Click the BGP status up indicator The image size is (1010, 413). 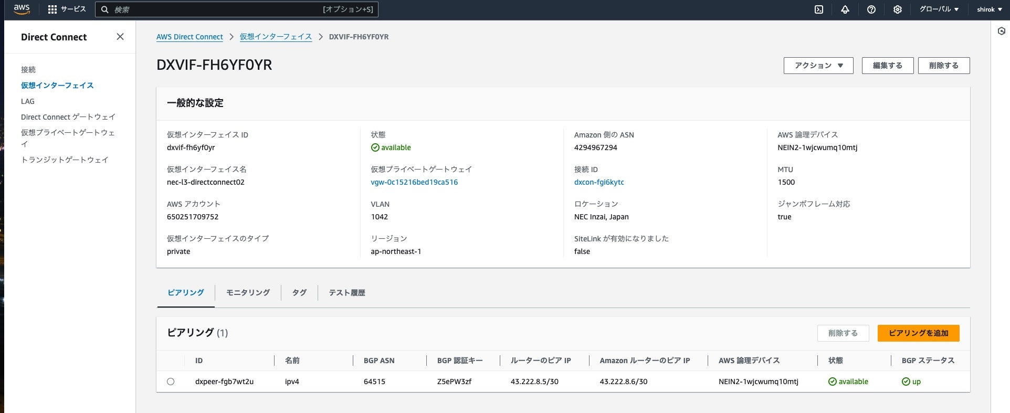coord(911,382)
